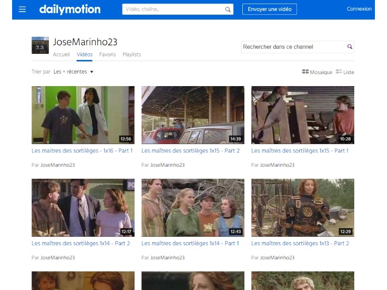
Task: Switch to Mosaïque grid view
Action: click(317, 72)
